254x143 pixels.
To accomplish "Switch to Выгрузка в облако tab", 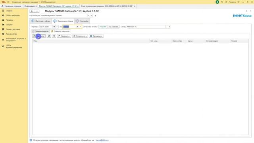I will 41,21.
